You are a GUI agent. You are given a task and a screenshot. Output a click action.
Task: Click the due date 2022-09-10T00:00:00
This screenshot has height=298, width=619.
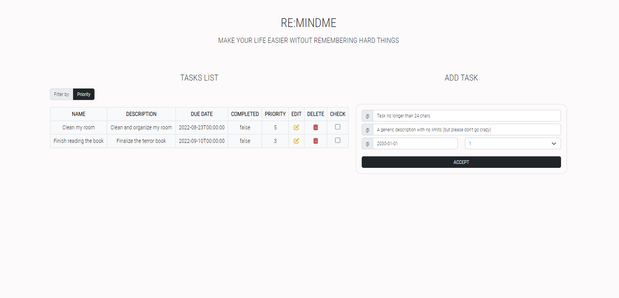tap(202, 141)
